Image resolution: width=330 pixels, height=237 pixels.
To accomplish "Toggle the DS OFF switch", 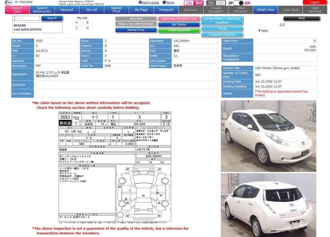I will [216, 3].
